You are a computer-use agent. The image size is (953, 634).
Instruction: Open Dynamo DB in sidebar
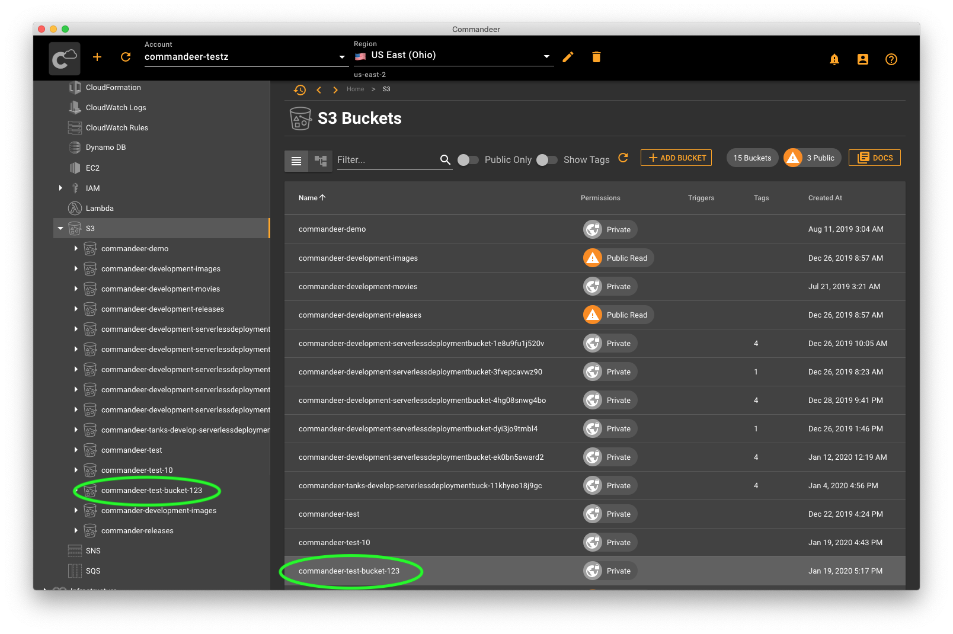click(105, 148)
